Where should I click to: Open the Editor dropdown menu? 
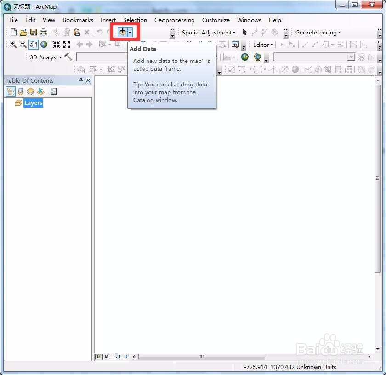[263, 45]
